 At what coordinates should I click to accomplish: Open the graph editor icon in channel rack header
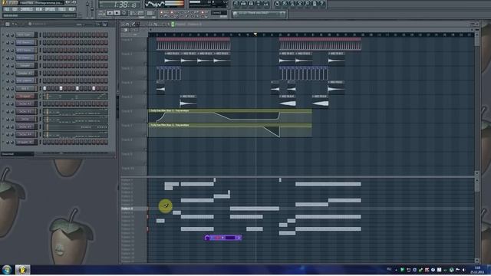click(x=98, y=24)
